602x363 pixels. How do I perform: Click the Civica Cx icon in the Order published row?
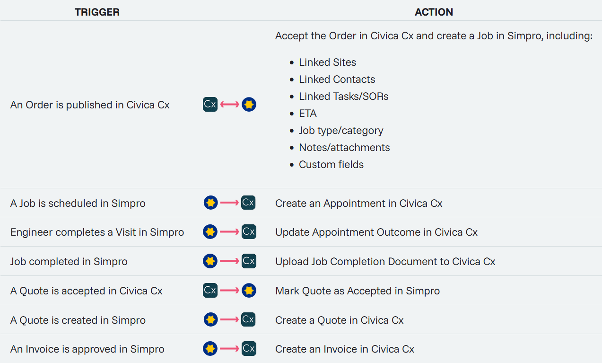tap(210, 104)
